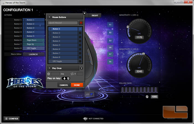Viewport: 194px width, 124px height.
Task: Open the Page Down action for Button 6
Action: [34, 40]
